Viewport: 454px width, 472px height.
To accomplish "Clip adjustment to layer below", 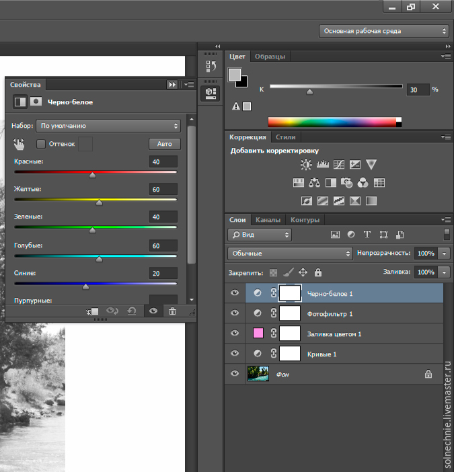I will tap(92, 311).
